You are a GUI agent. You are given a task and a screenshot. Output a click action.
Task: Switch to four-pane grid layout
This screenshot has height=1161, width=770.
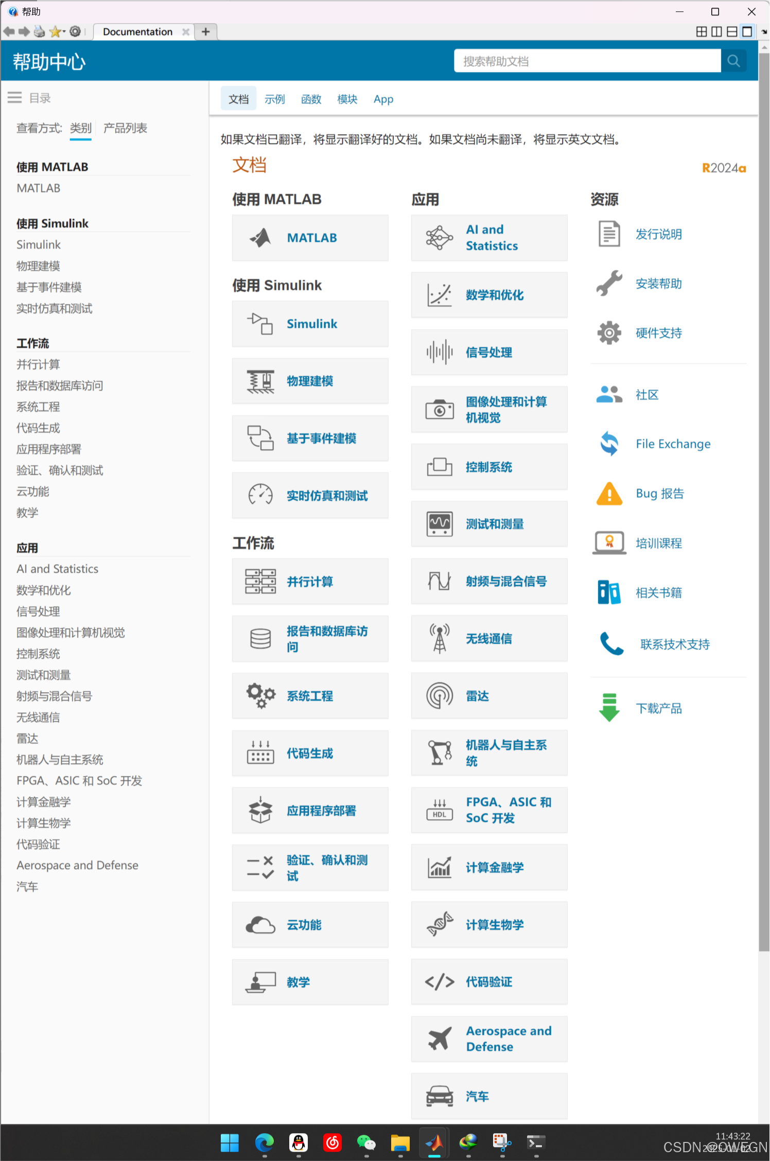[x=702, y=32]
